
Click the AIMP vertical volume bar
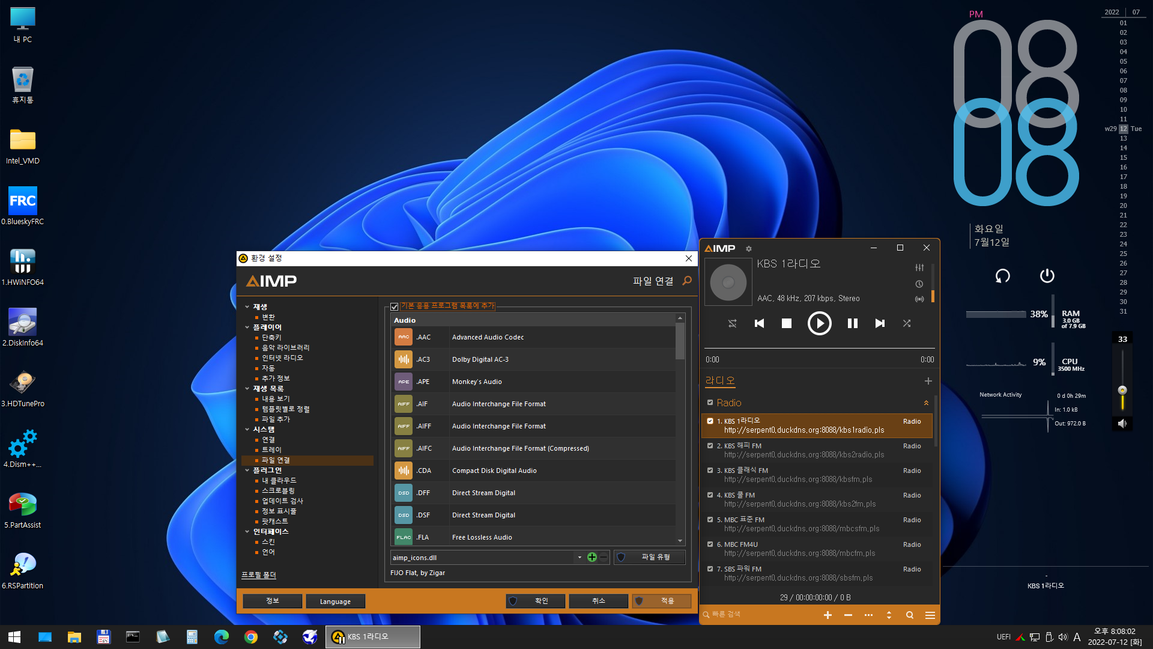point(933,283)
